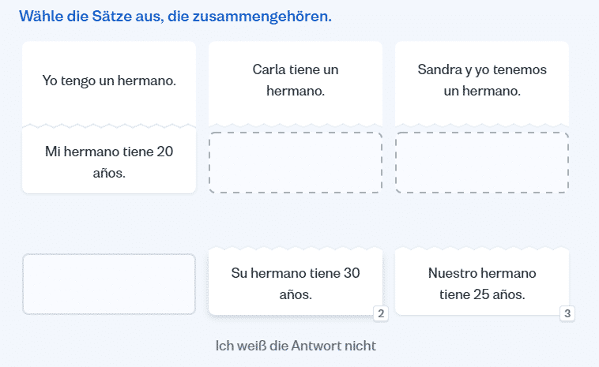
Task: Click the empty placeholder box left of the answer cards
Action: 109,284
